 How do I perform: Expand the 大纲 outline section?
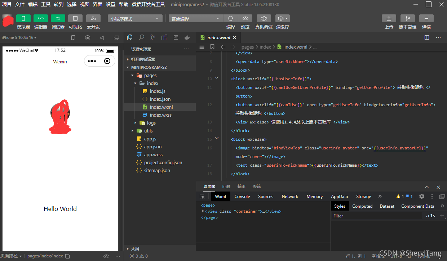click(x=160, y=249)
